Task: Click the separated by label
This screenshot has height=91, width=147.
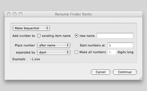Action: pos(25,52)
